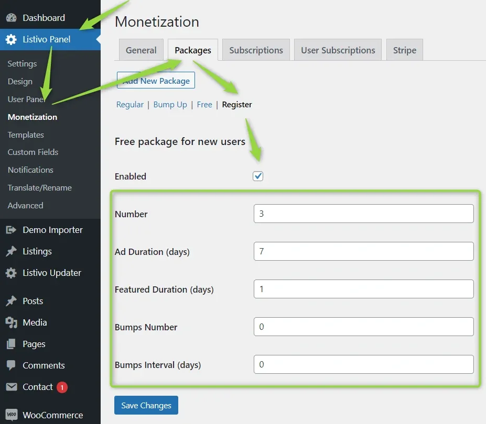Click the Monetization page heading

(157, 22)
